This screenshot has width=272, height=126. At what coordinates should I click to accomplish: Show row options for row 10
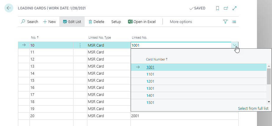[x=80, y=45]
